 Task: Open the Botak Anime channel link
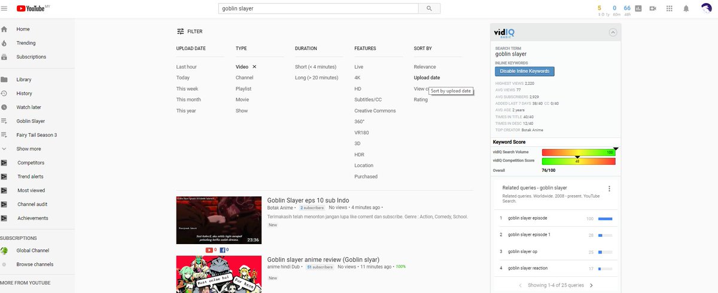click(x=280, y=208)
